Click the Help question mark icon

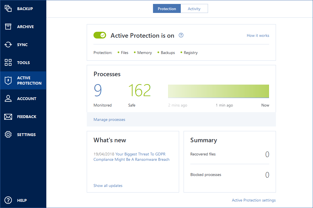pos(8,200)
